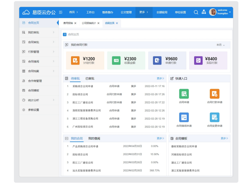The height and width of the screenshot is (184, 252).
Task: Open 单位设置 in top navigation
Action: 180,12
